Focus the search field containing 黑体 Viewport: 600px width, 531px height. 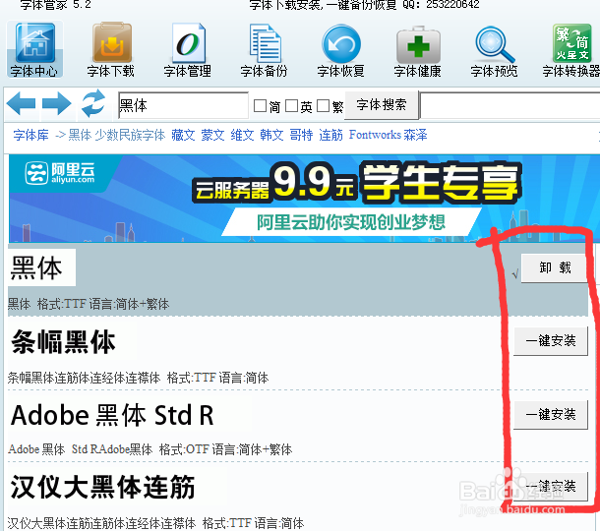[183, 105]
